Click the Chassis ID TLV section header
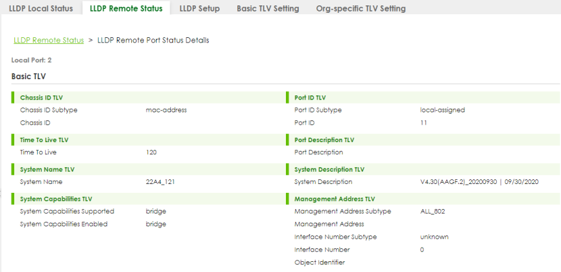Viewport: 561px width, 272px height. [x=42, y=97]
